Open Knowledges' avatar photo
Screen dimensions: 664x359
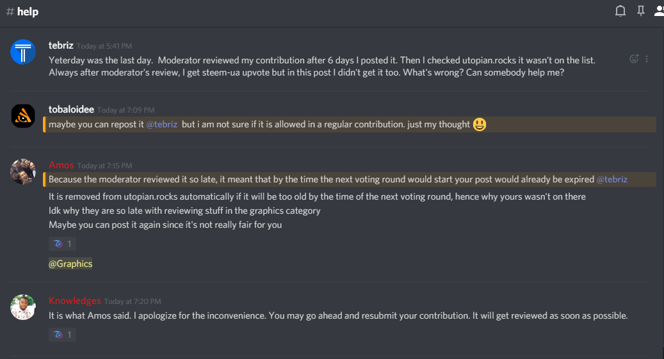coord(23,307)
